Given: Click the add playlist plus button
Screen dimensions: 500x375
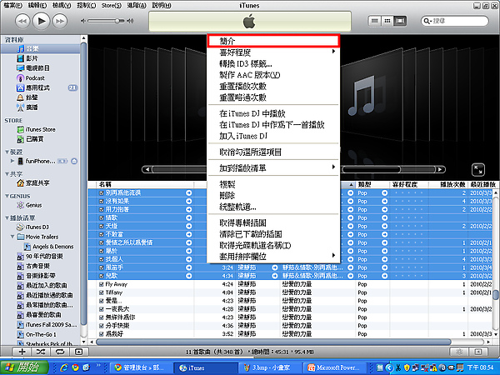Looking at the screenshot, I should pos(22,352).
